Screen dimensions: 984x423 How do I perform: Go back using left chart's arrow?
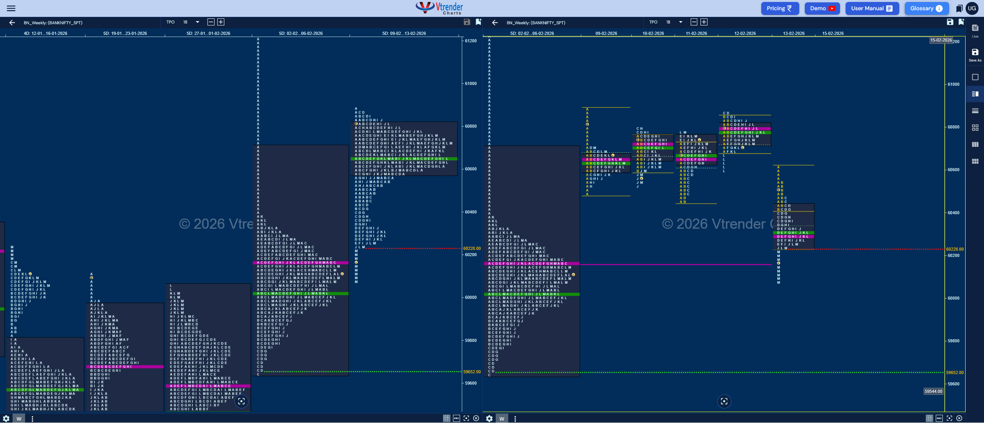(12, 23)
